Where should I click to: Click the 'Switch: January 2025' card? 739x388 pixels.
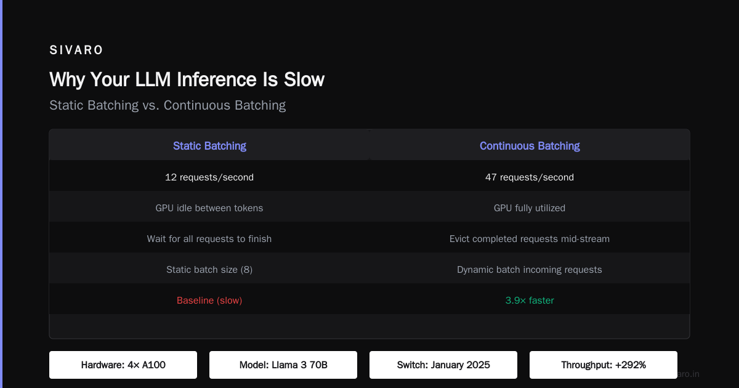(x=443, y=365)
